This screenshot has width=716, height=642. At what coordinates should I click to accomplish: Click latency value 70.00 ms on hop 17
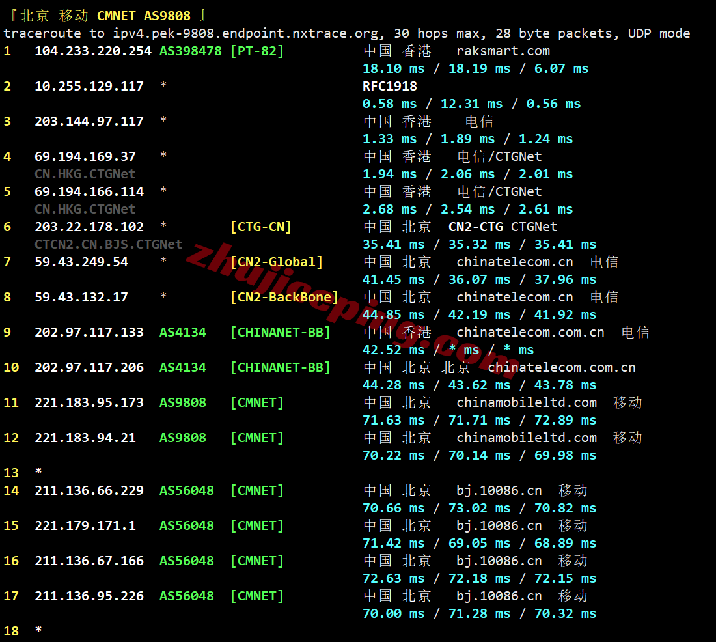point(393,614)
